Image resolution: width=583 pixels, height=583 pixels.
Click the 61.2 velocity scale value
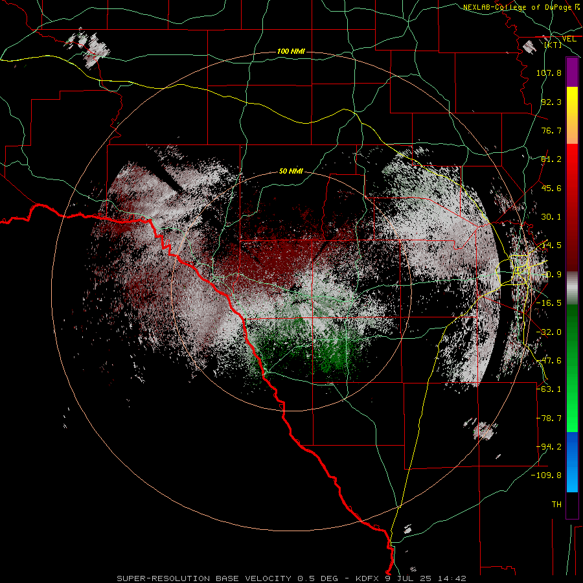(x=551, y=159)
